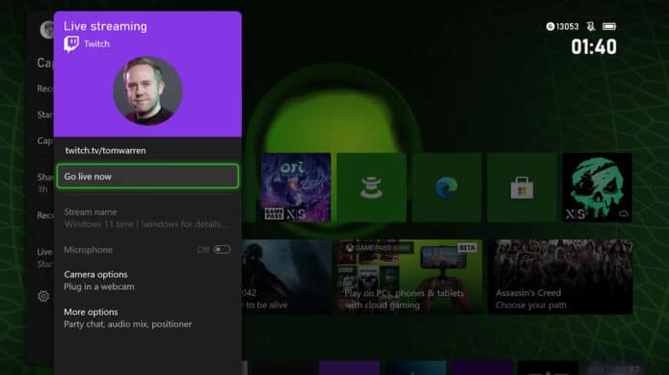The image size is (669, 375).
Task: Select the Go live now button
Action: click(x=147, y=176)
